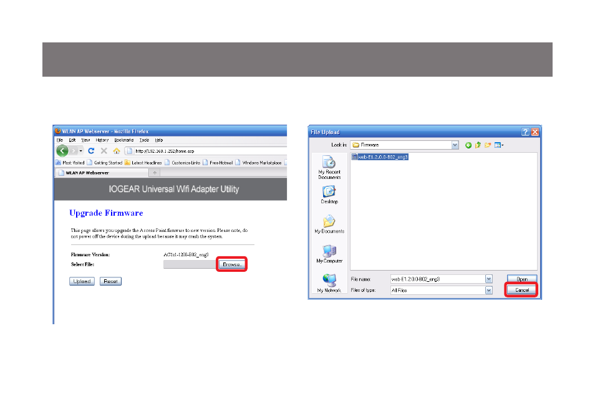Open the Look in Firmware folder dropdown
Image resolution: width=595 pixels, height=414 pixels.
[x=455, y=145]
